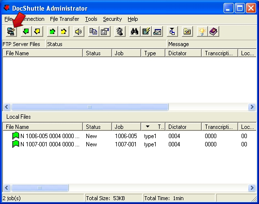Click Local Files sorted type column arrow
Image resolution: width=259 pixels, height=204 pixels.
147,126
